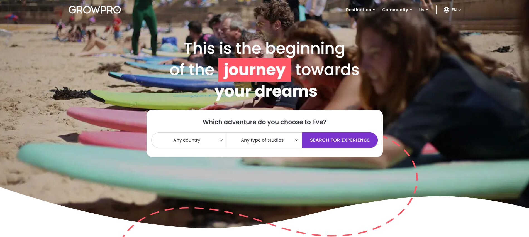Click the words 'your dreams'
Image resolution: width=529 pixels, height=237 pixels.
[x=266, y=91]
